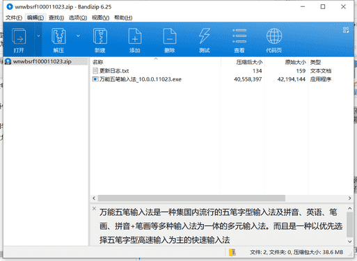Image resolution: width=357 pixels, height=261 pixels.
Task: Click the zip icon beside wnwbsrf100011023.zip in tree
Action: pos(8,61)
